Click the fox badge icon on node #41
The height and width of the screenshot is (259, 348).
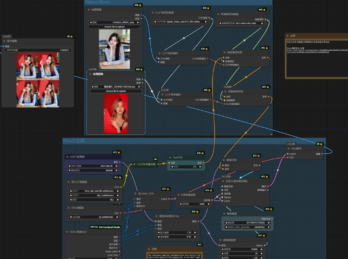pyautogui.click(x=267, y=48)
